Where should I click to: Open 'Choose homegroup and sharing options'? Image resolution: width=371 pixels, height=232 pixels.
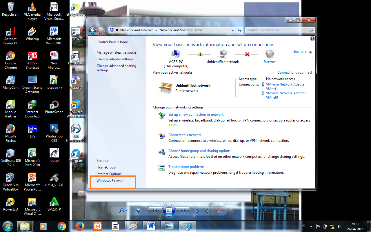click(x=199, y=151)
